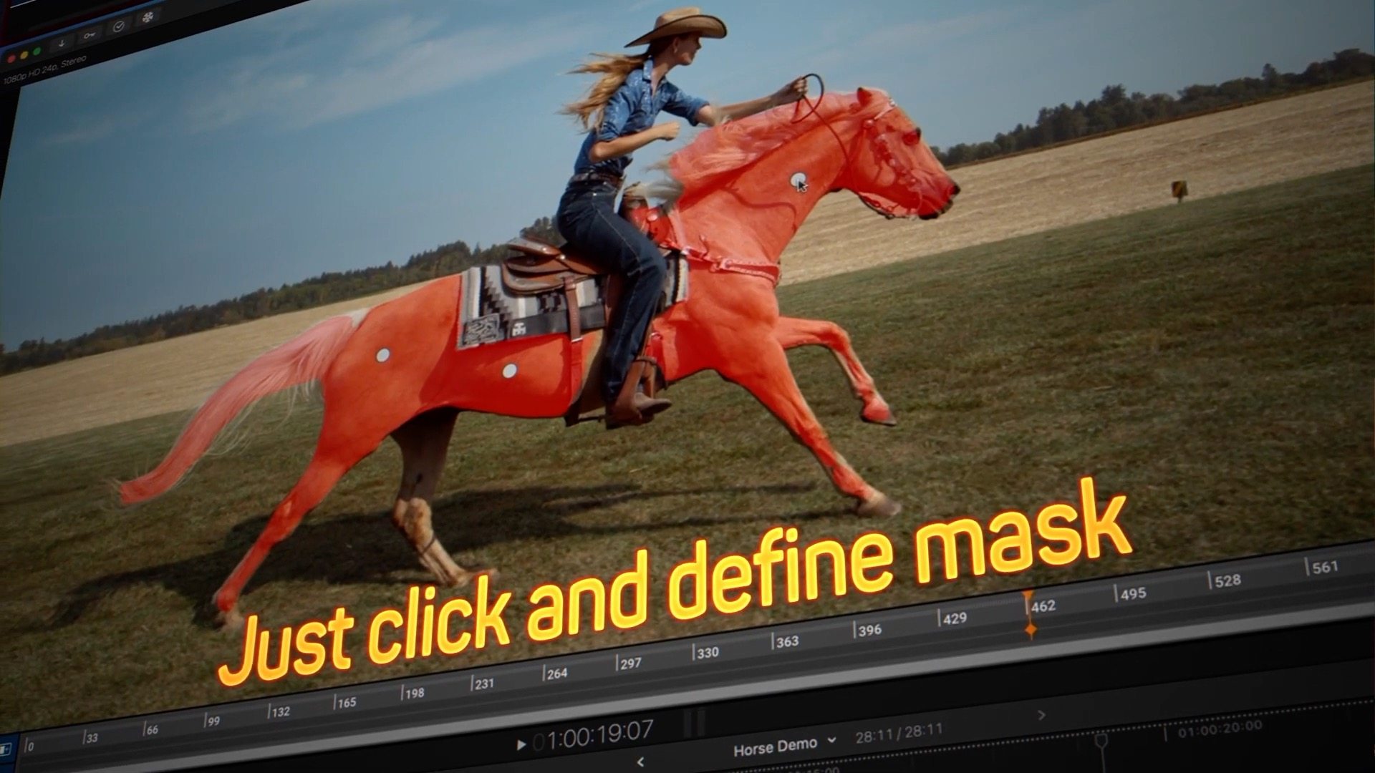
Task: Click the green full-screen window button
Action: [37, 52]
